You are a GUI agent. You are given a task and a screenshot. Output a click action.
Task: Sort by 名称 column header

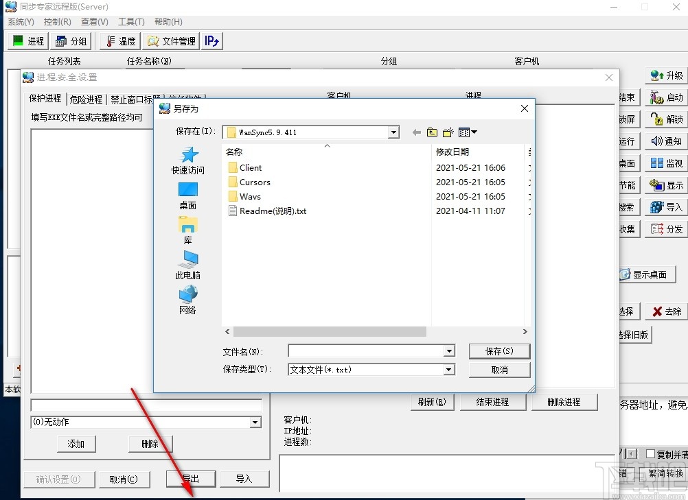[326, 152]
